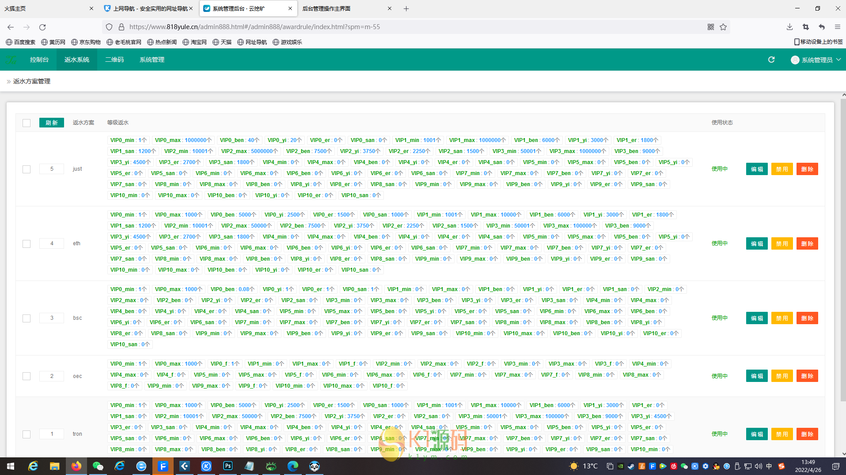This screenshot has width=846, height=475.
Task: Toggle the select-all checkbox in the table header
Action: coord(27,123)
